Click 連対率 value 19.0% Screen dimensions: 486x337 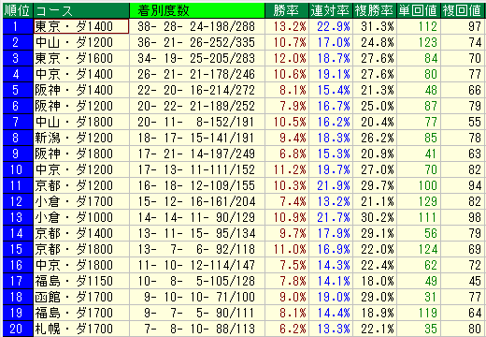pos(331,297)
